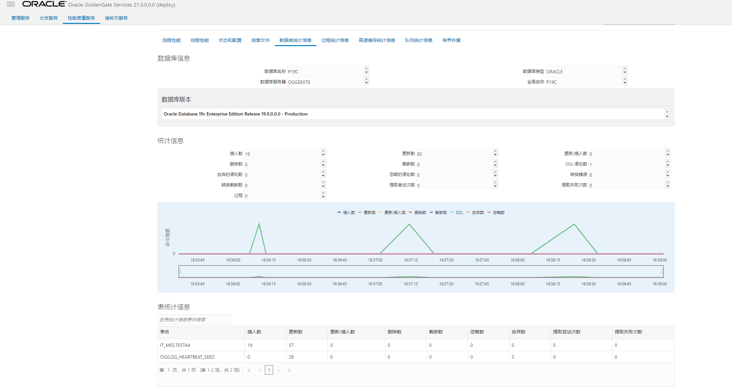Click the table statistics search field
Viewport: 732px width, 390px height.
tap(194, 320)
